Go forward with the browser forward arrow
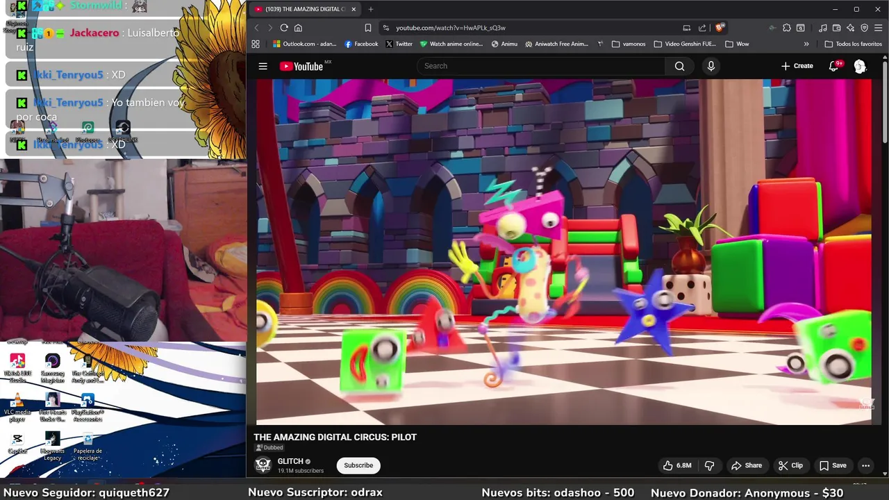 click(270, 28)
